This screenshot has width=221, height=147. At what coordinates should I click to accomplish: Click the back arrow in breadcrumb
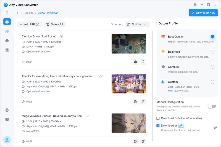pos(18,13)
